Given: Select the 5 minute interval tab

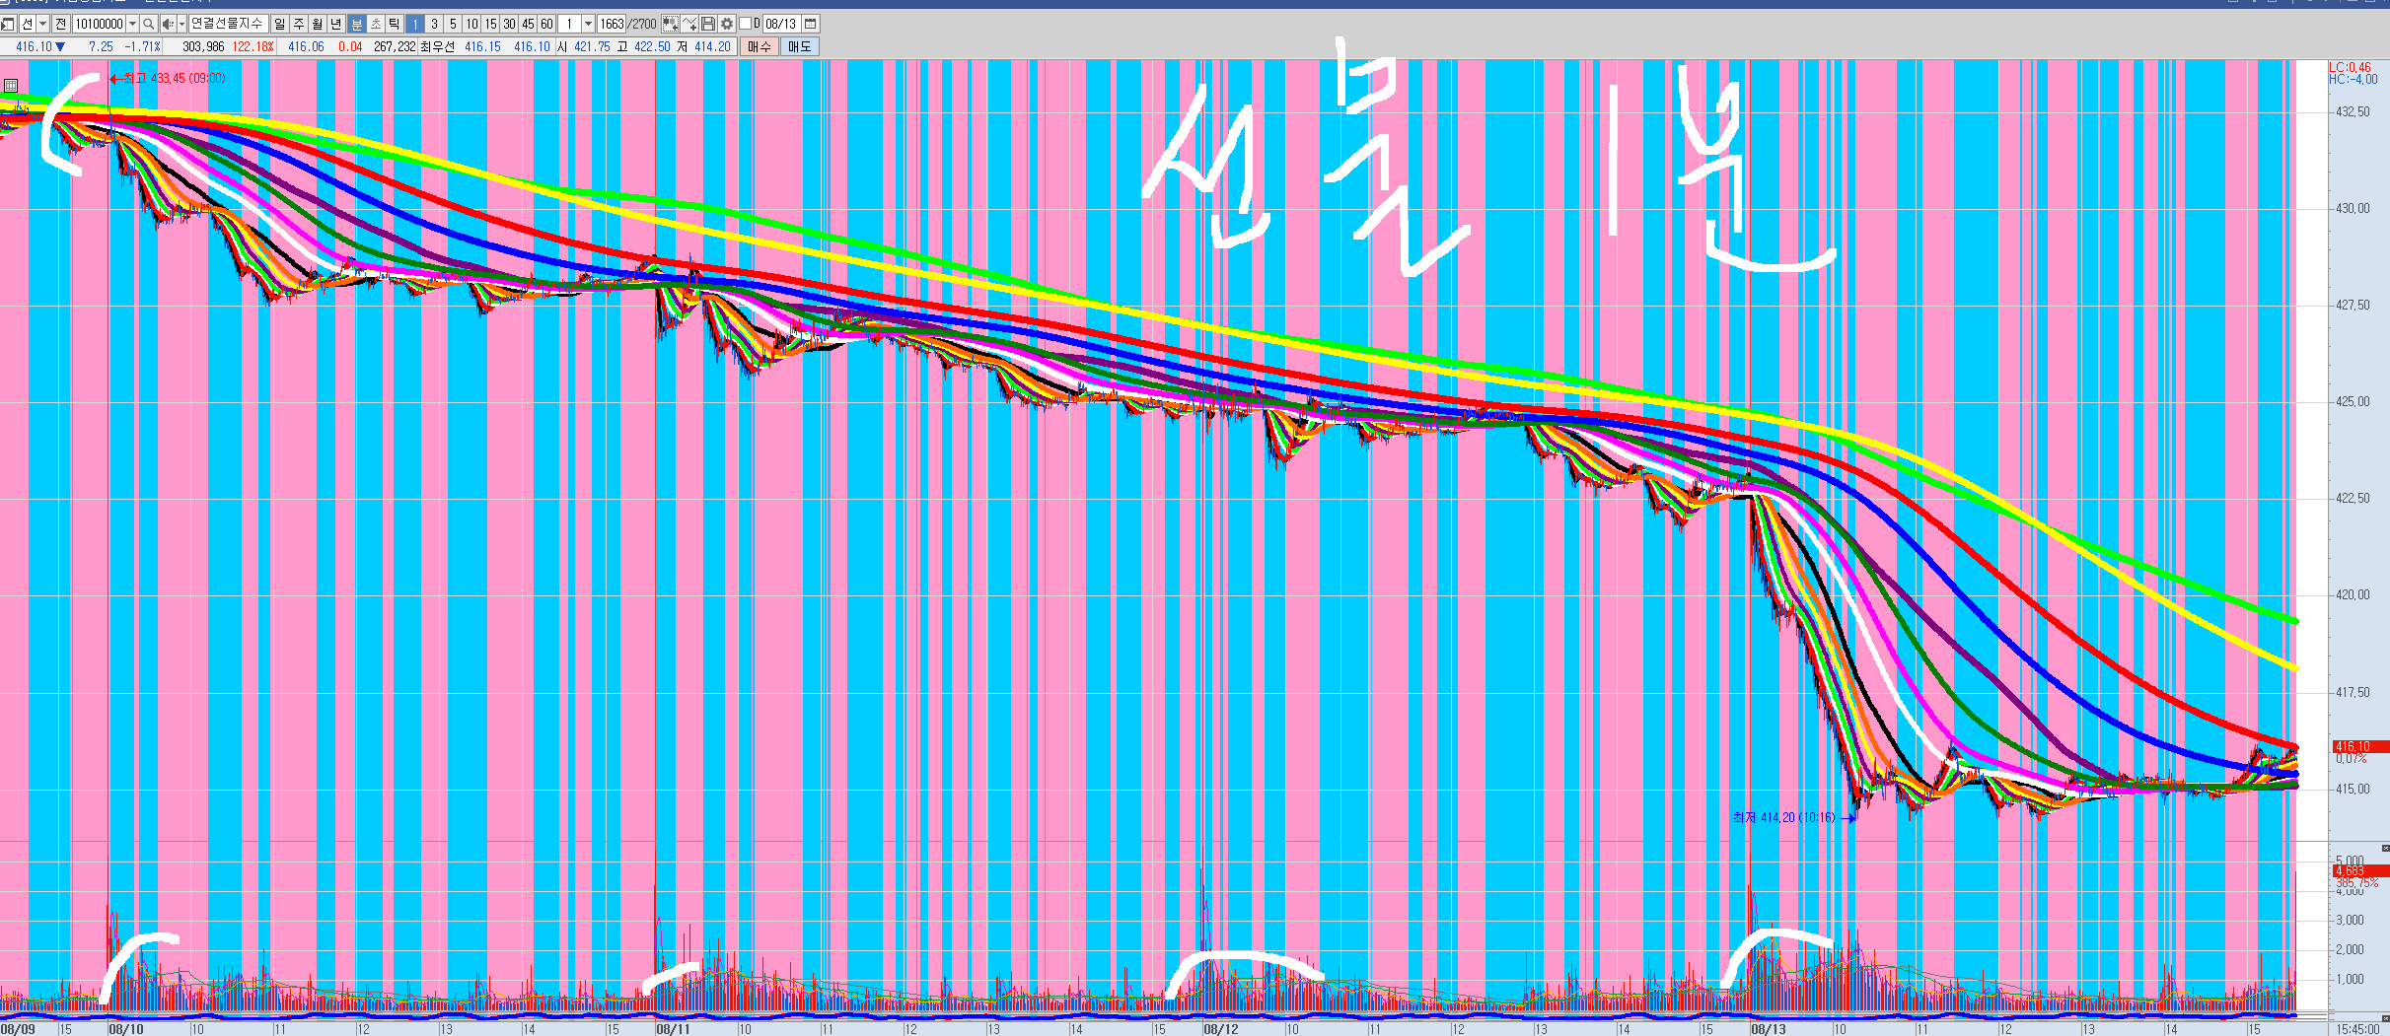Looking at the screenshot, I should pyautogui.click(x=453, y=24).
